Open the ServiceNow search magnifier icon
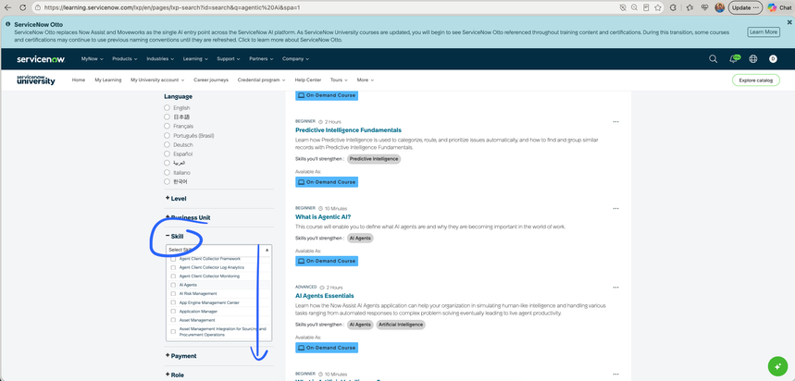The height and width of the screenshot is (381, 795). pyautogui.click(x=713, y=59)
